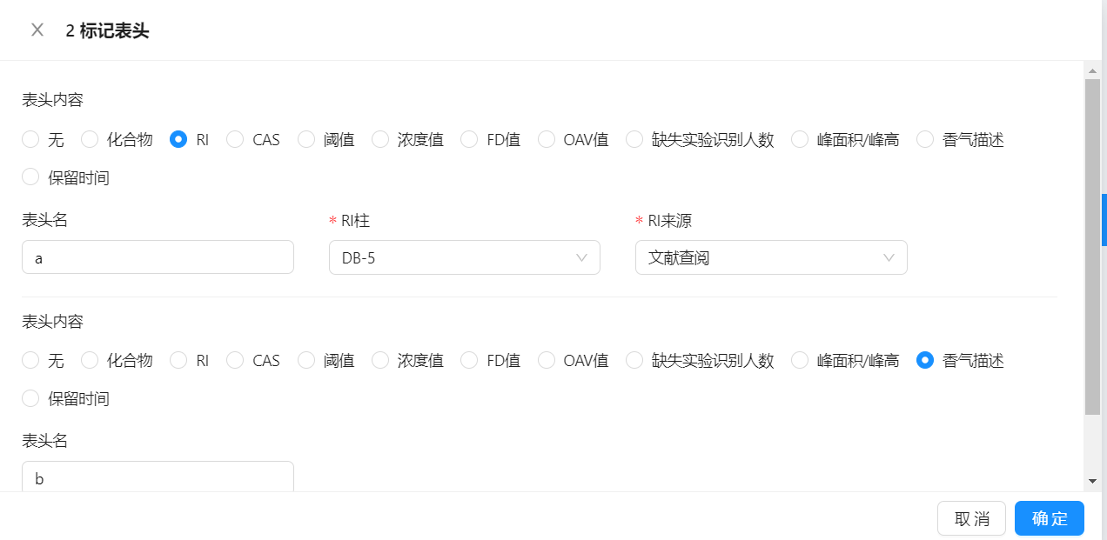1107x540 pixels.
Task: Open the RI来源 dropdown showing 文献查阅
Action: click(771, 257)
